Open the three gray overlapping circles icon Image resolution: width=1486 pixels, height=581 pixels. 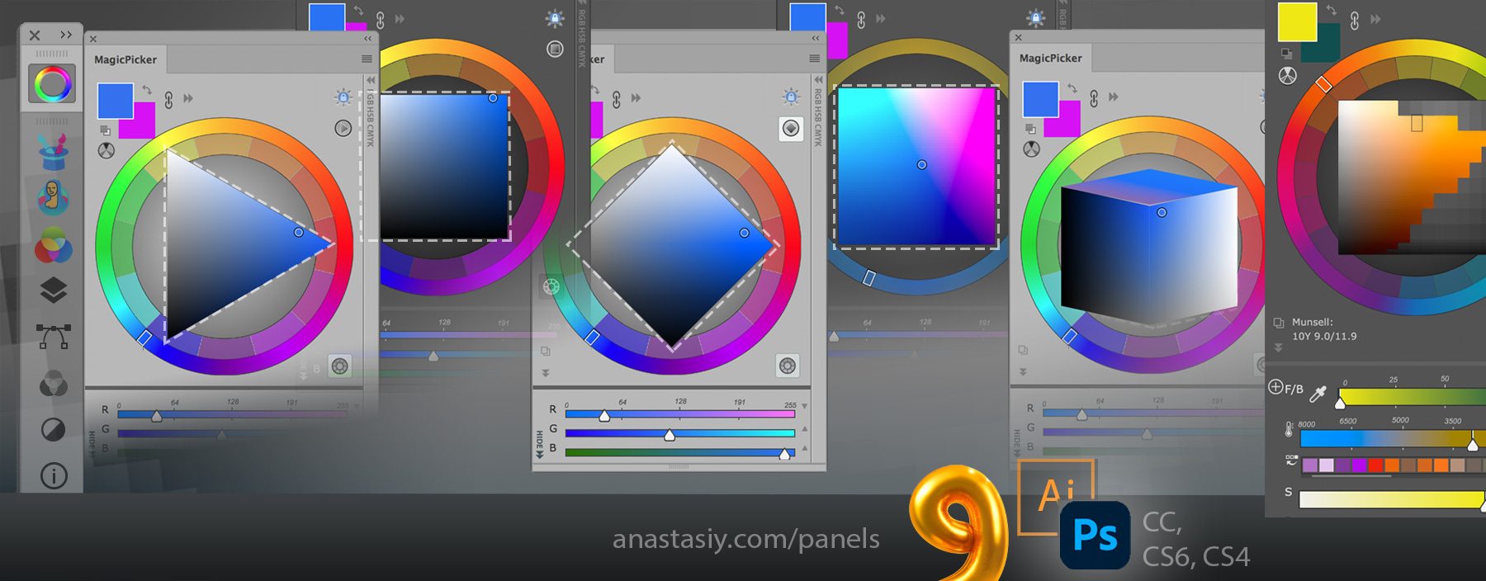click(x=53, y=383)
